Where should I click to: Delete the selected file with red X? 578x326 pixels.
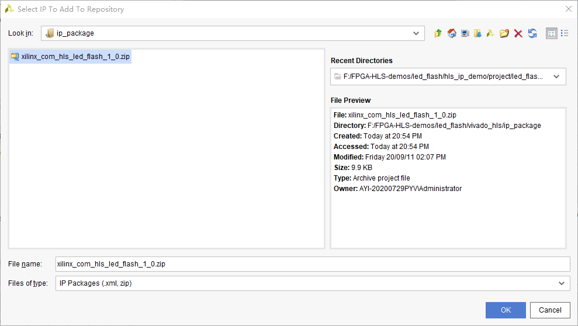tap(518, 33)
